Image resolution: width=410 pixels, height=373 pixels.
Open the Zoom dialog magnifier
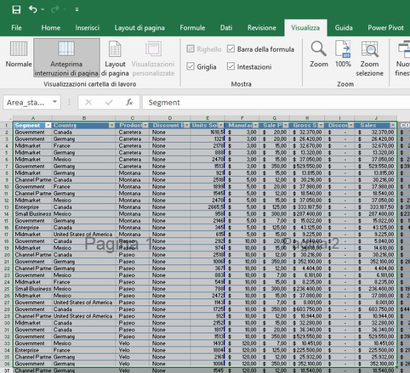coord(319,54)
